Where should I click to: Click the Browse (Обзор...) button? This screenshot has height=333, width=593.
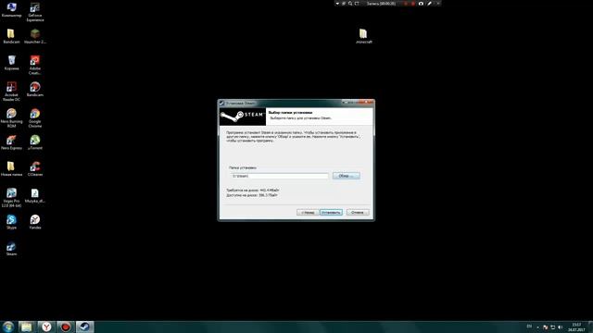point(346,176)
